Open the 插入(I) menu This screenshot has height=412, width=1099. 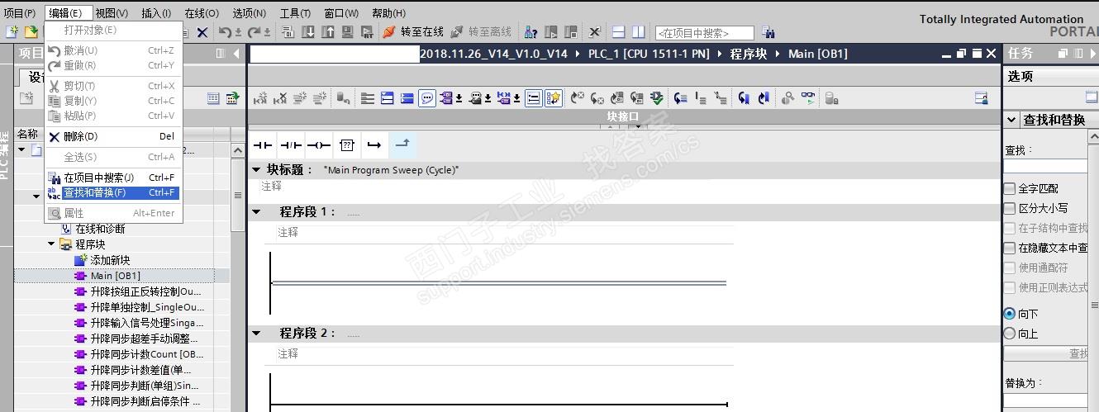(x=156, y=13)
